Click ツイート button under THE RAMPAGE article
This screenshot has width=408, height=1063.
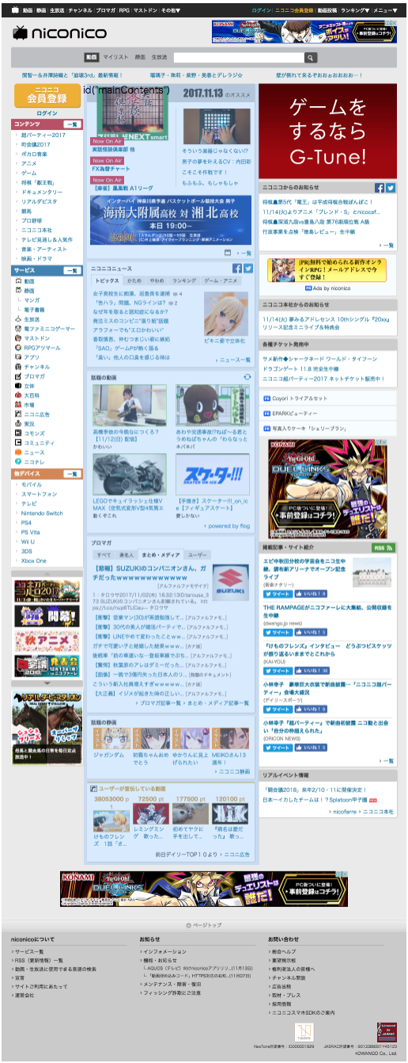pos(278,634)
